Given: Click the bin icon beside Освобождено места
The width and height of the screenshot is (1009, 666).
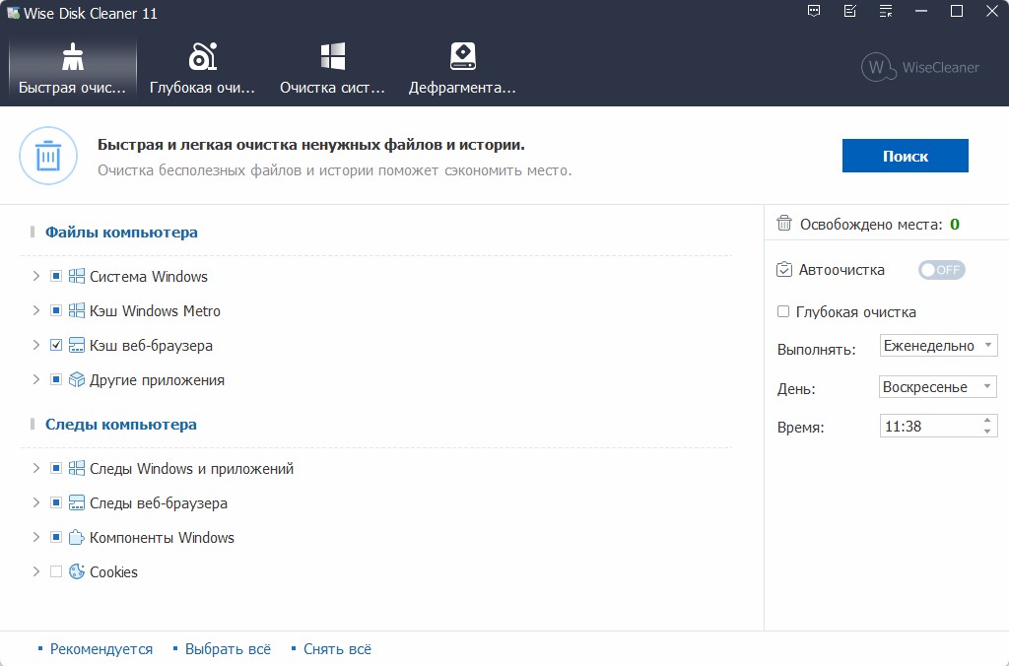Looking at the screenshot, I should coord(783,224).
